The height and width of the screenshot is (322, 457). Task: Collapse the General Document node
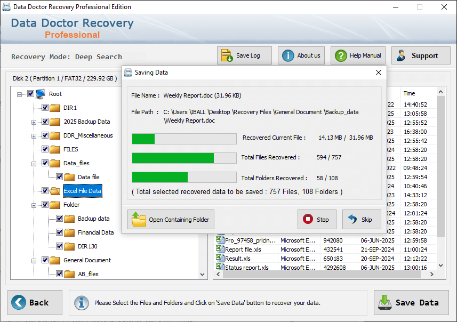point(34,261)
